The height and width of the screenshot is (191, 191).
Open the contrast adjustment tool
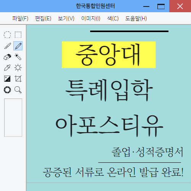(x=7, y=79)
